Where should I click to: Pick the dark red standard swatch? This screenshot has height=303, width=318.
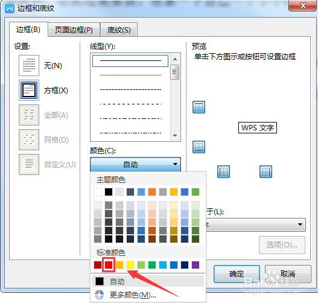point(98,265)
